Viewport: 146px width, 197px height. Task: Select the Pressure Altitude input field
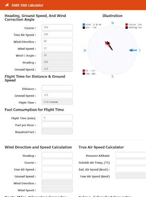pyautogui.click(x=131, y=155)
